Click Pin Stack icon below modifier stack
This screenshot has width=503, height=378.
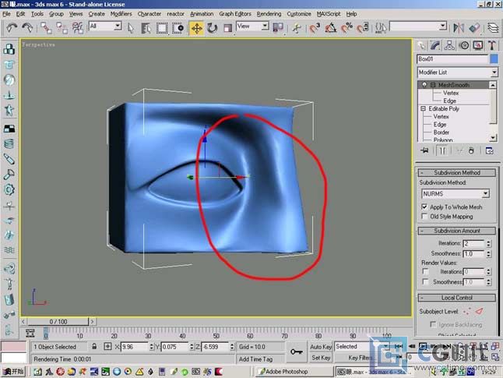tap(425, 150)
